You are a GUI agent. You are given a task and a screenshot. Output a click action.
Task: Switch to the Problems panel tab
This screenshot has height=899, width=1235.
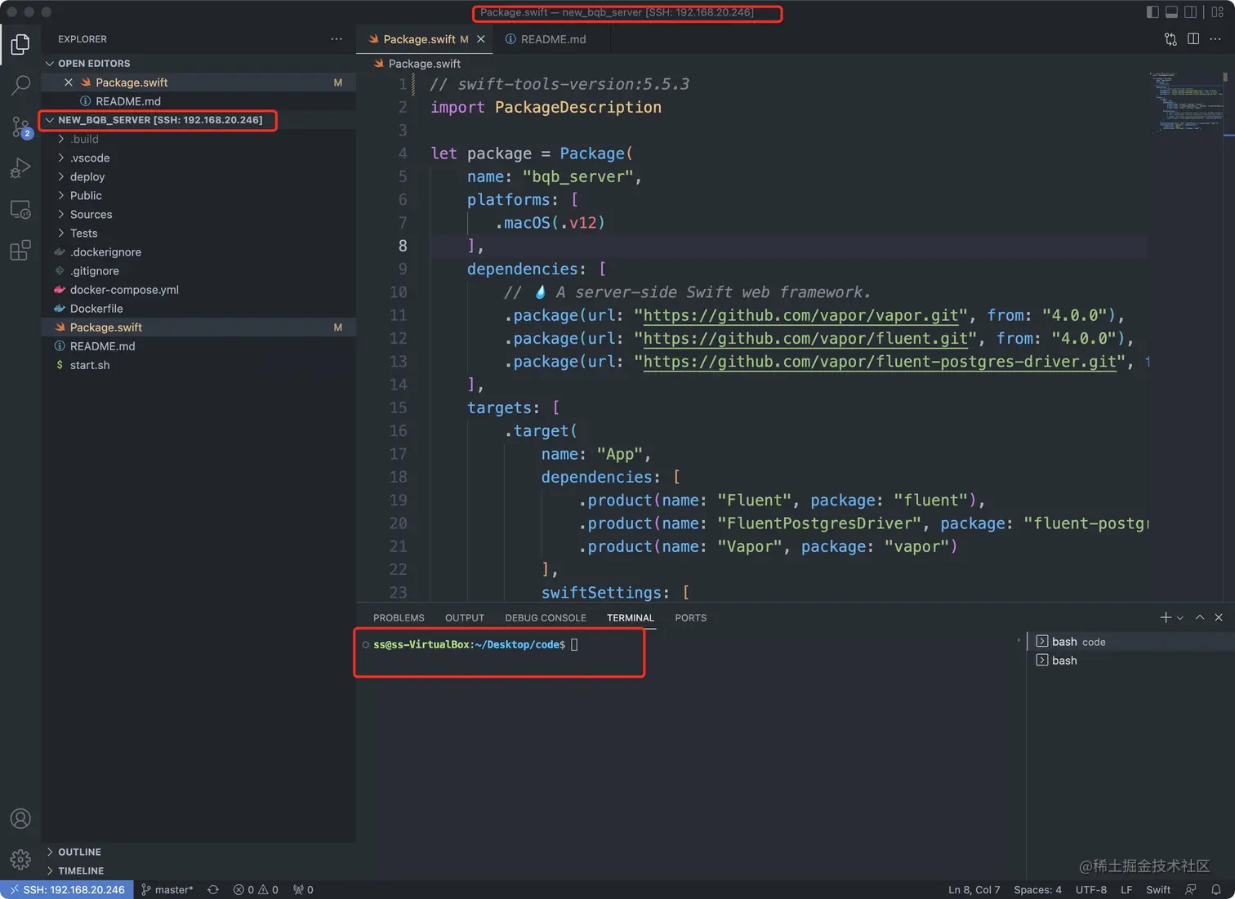pos(399,618)
